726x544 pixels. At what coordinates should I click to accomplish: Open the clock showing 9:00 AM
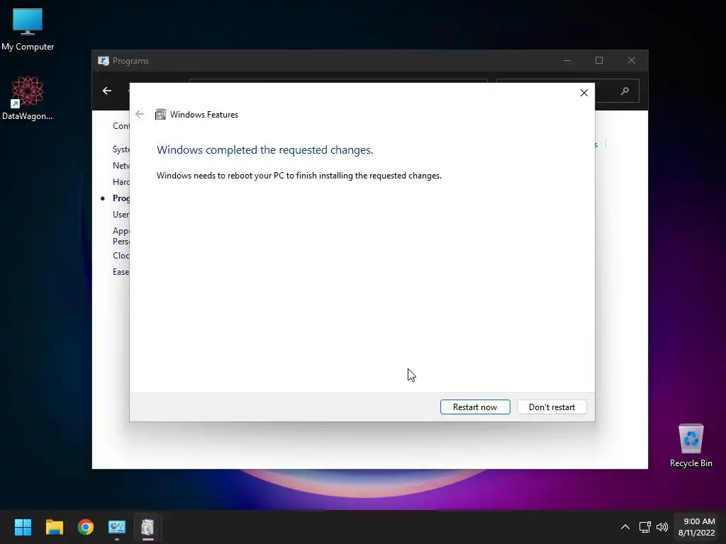coord(698,527)
